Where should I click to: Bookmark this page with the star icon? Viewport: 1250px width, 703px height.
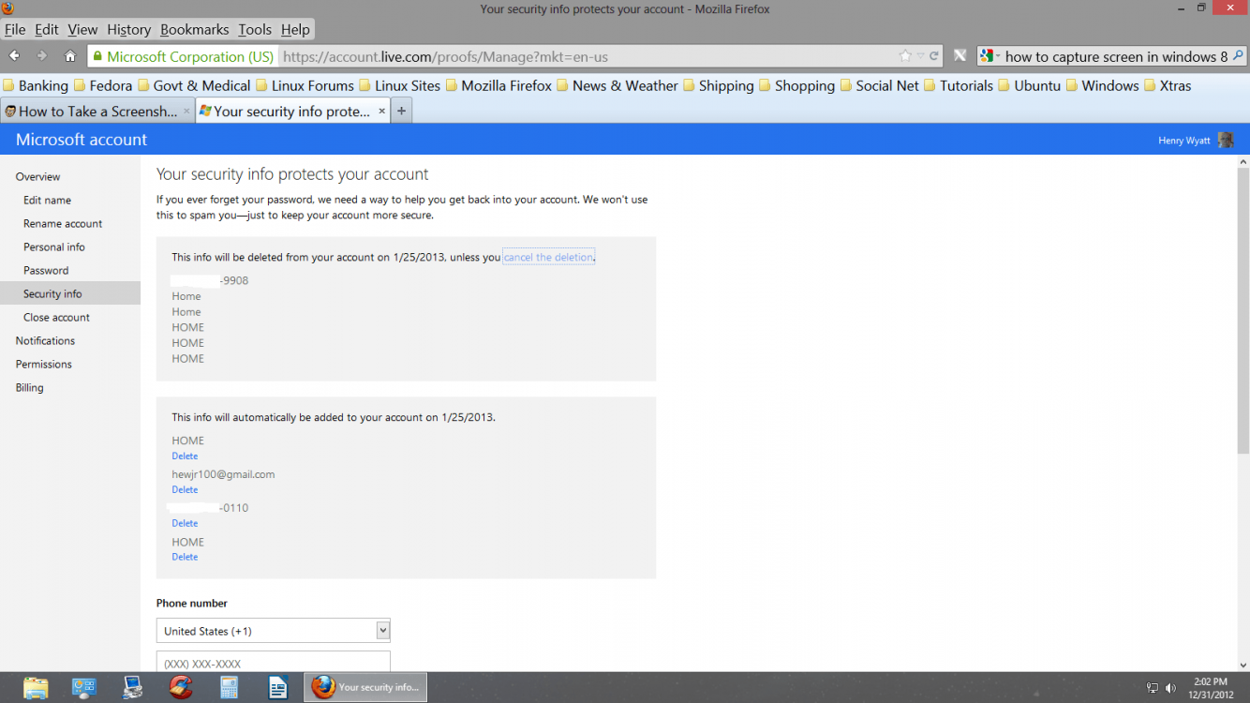click(905, 56)
